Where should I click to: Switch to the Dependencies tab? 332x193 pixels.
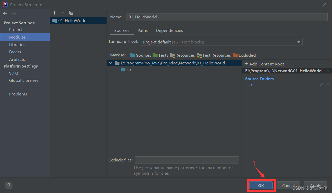(x=169, y=31)
